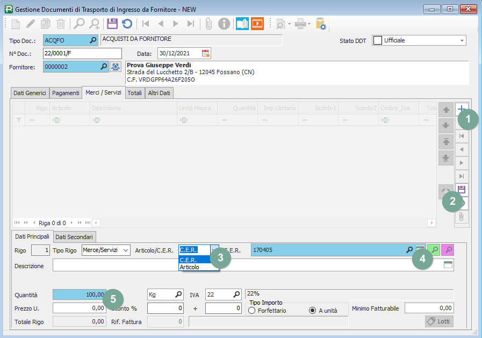Open the Dati Secondari tab
The width and height of the screenshot is (482, 338).
point(74,236)
